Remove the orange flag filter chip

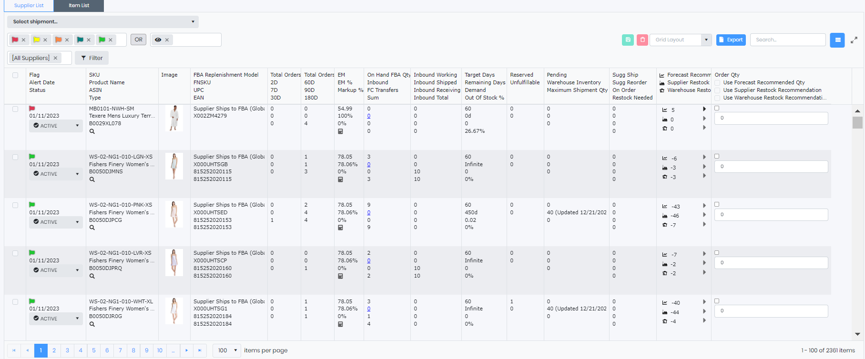click(x=67, y=40)
